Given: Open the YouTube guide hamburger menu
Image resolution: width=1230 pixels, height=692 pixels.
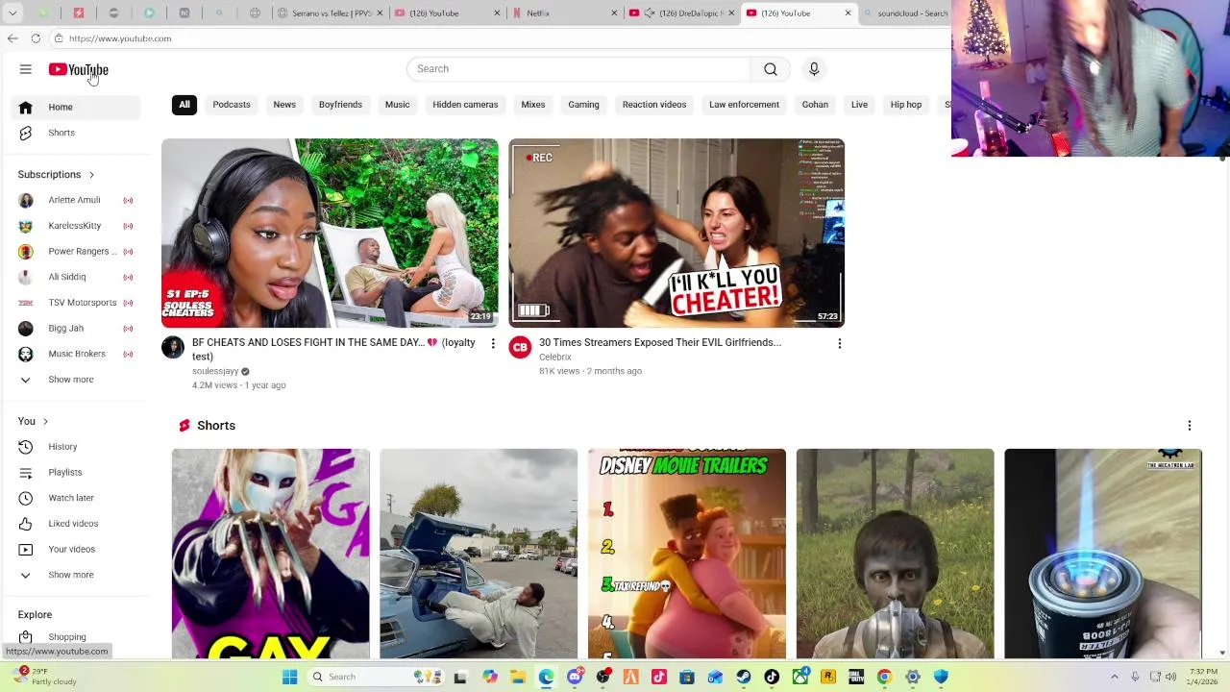Looking at the screenshot, I should [x=26, y=69].
